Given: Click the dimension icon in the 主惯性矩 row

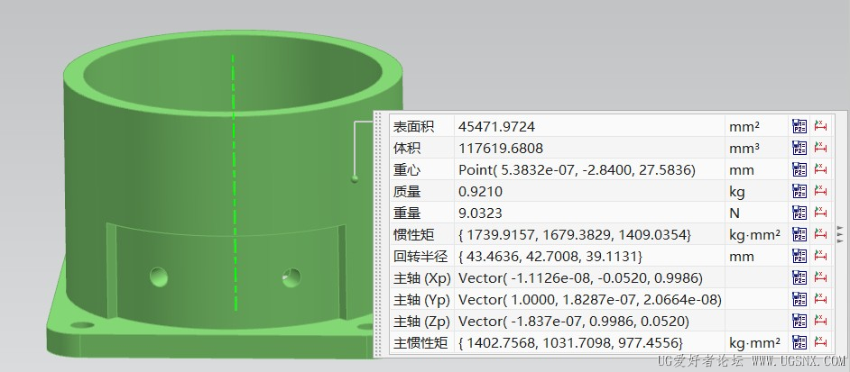Looking at the screenshot, I should click(821, 343).
